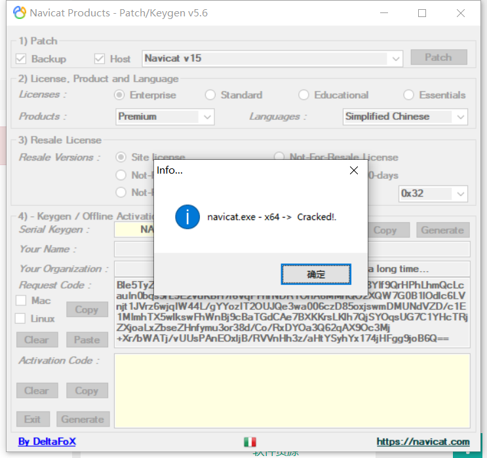The height and width of the screenshot is (458, 487).
Task: Close the Info dialog with X
Action: point(354,170)
